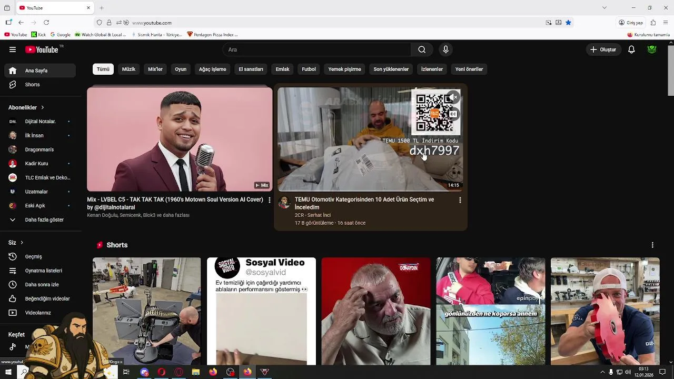Open Daha sonra izle list

pyautogui.click(x=40, y=285)
